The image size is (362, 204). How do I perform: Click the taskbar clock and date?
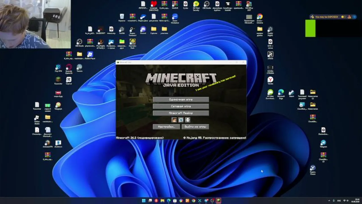coord(355,201)
